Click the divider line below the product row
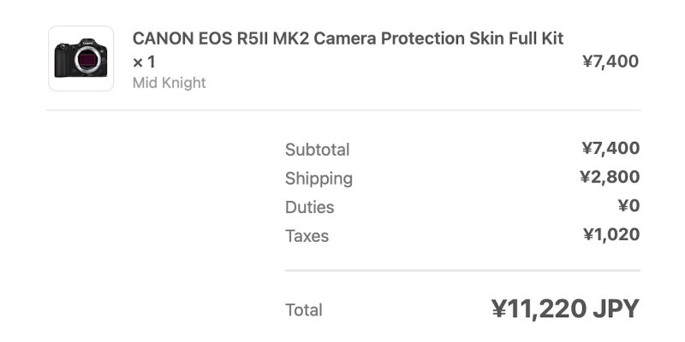The width and height of the screenshot is (685, 342). coord(342,110)
